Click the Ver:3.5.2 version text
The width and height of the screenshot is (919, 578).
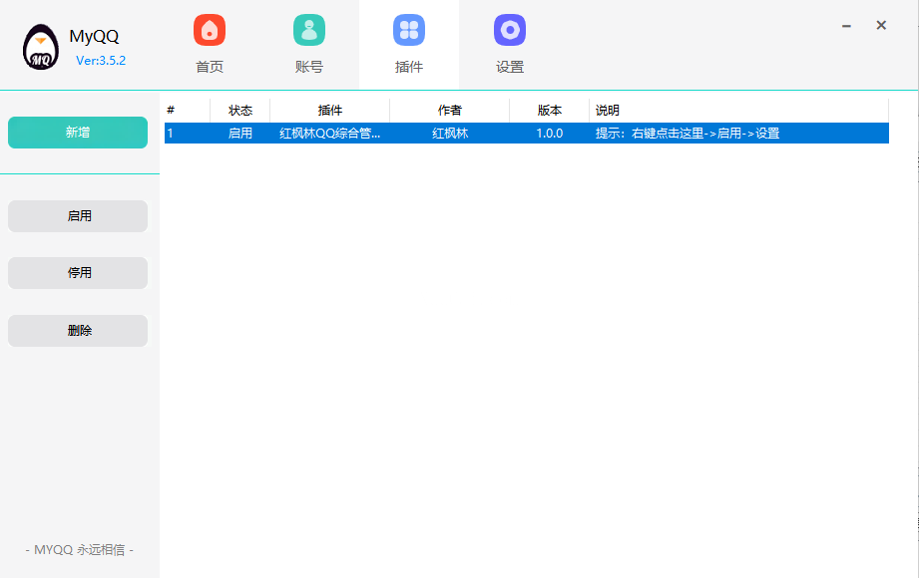[101, 61]
